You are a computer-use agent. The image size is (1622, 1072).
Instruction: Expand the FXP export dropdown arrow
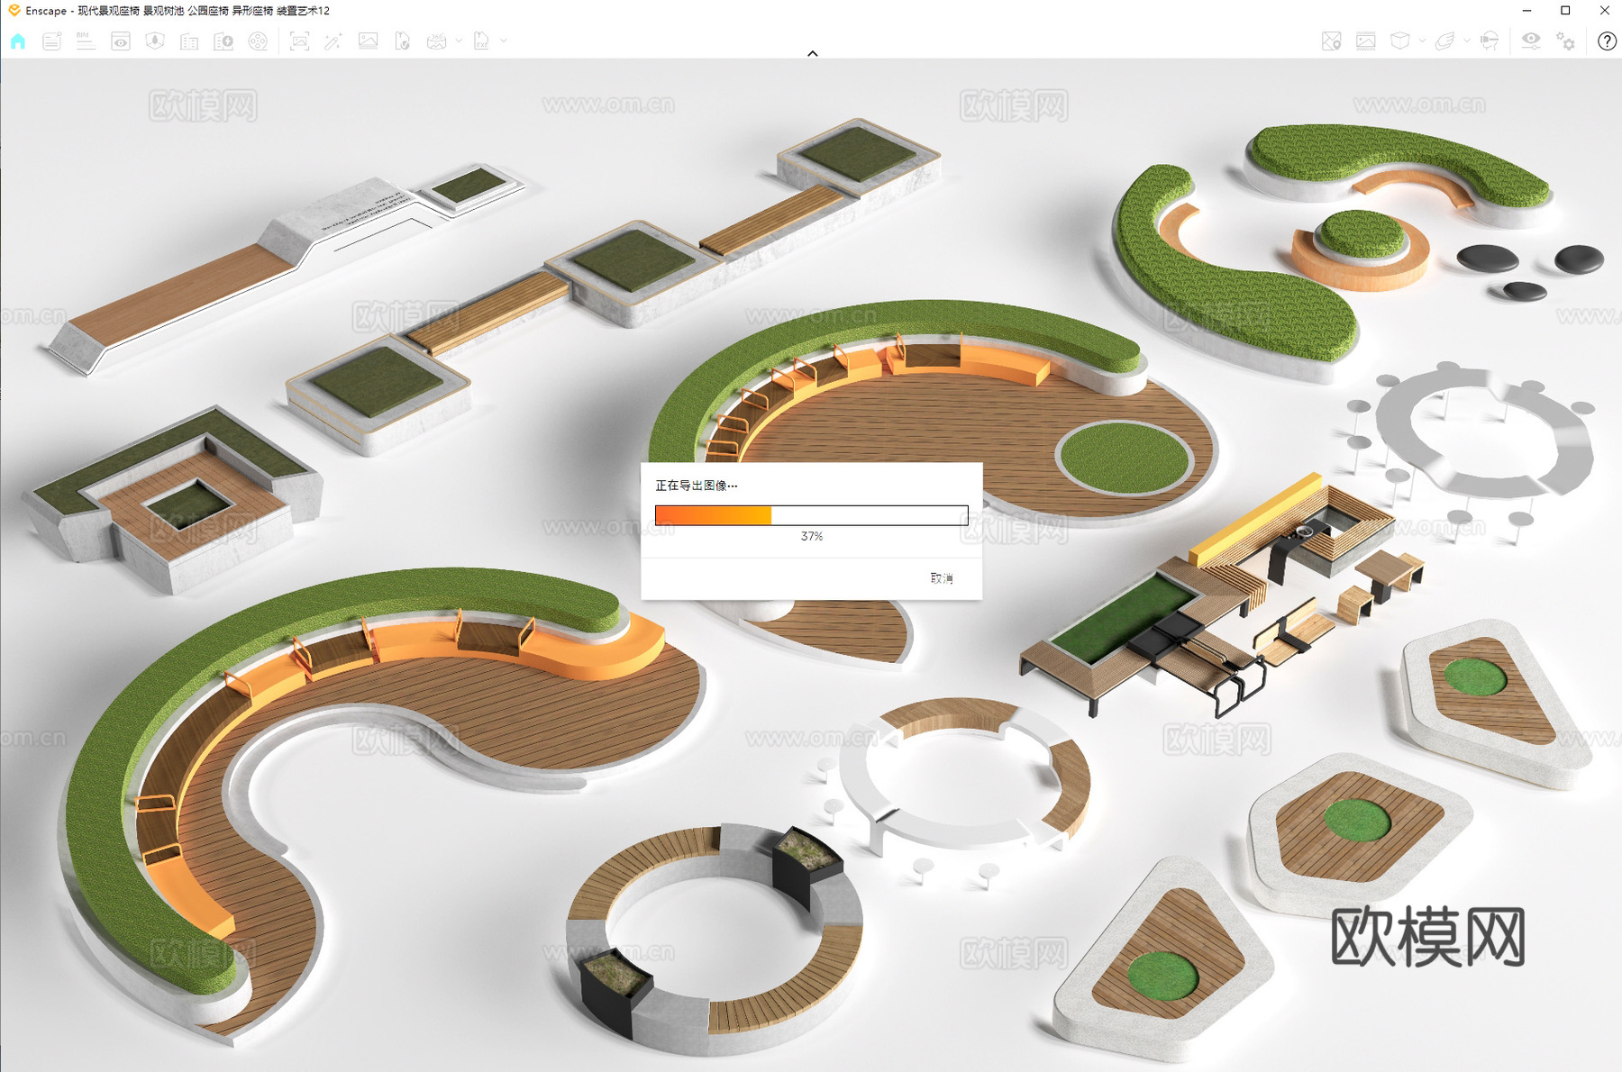[504, 41]
